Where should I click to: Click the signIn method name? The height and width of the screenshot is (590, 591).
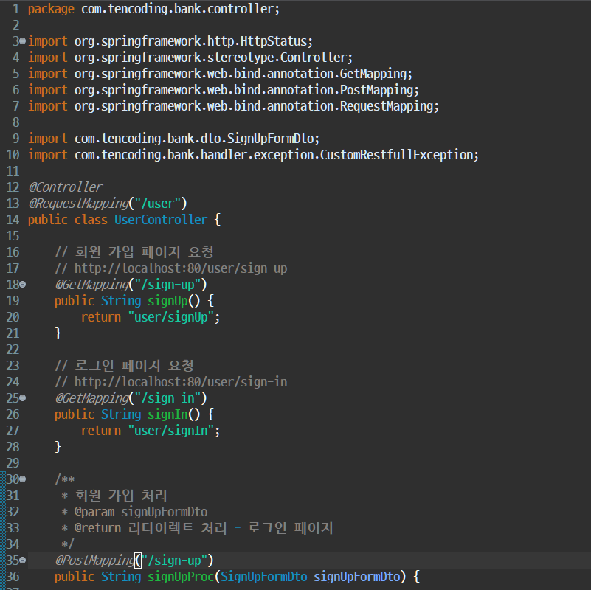click(x=167, y=414)
